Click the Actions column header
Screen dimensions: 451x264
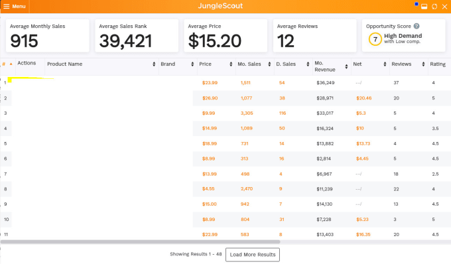(27, 63)
